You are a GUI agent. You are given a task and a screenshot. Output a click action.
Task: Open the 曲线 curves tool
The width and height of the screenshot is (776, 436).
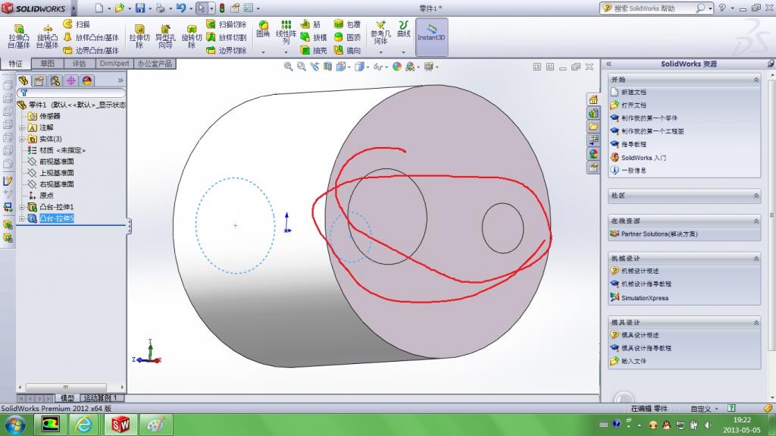pos(404,29)
